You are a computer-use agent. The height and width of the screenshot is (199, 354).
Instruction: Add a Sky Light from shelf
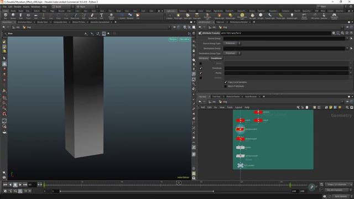(252, 16)
